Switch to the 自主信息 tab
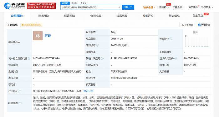 pos(198,16)
